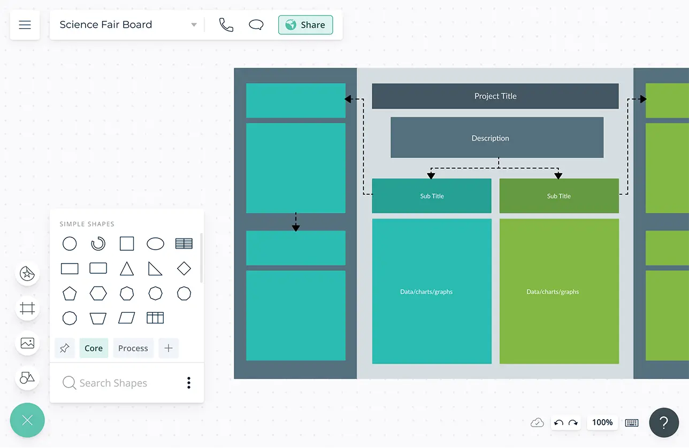The width and height of the screenshot is (689, 448).
Task: Click the cloud sync status icon
Action: (x=537, y=423)
